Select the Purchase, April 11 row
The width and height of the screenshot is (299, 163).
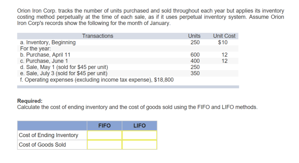pyautogui.click(x=45, y=55)
